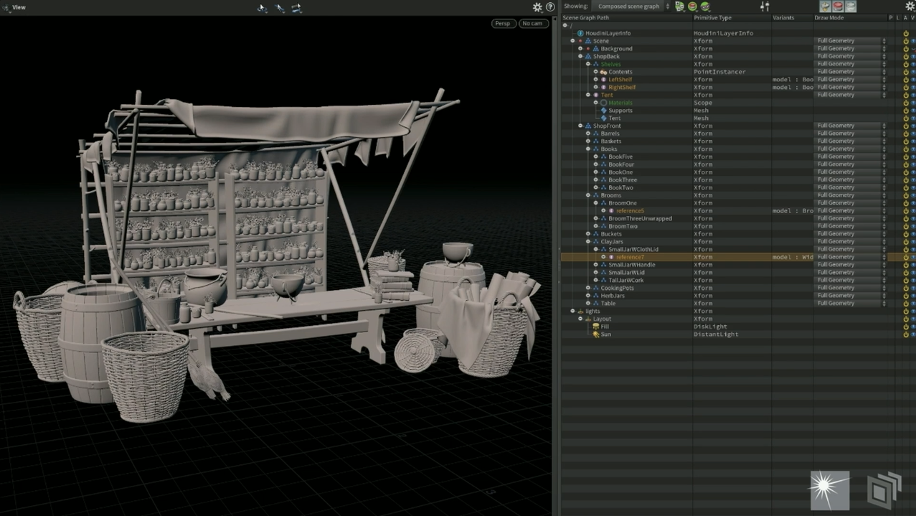Click the LeftShelf reference icon
916x516 pixels.
tap(604, 80)
